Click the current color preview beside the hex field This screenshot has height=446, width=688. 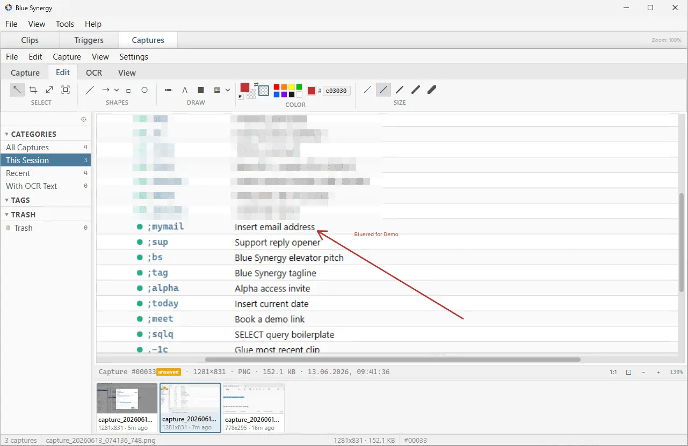[312, 91]
